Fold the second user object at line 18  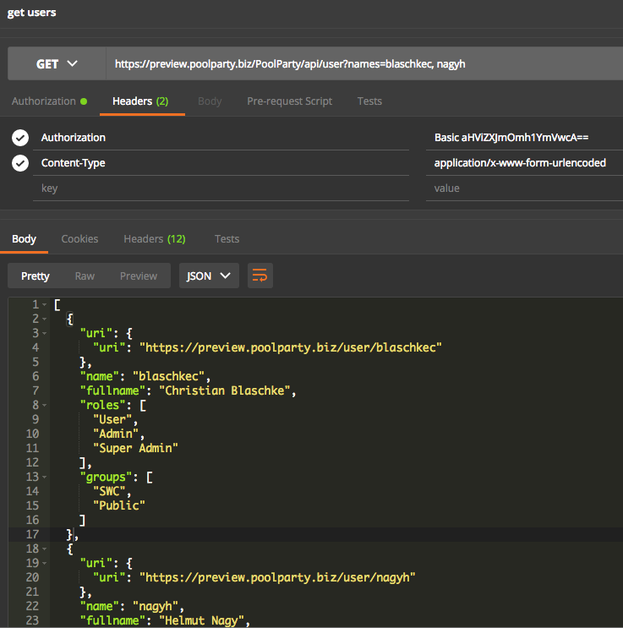[x=45, y=549]
